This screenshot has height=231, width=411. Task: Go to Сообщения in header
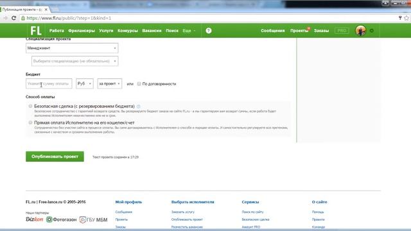272,31
